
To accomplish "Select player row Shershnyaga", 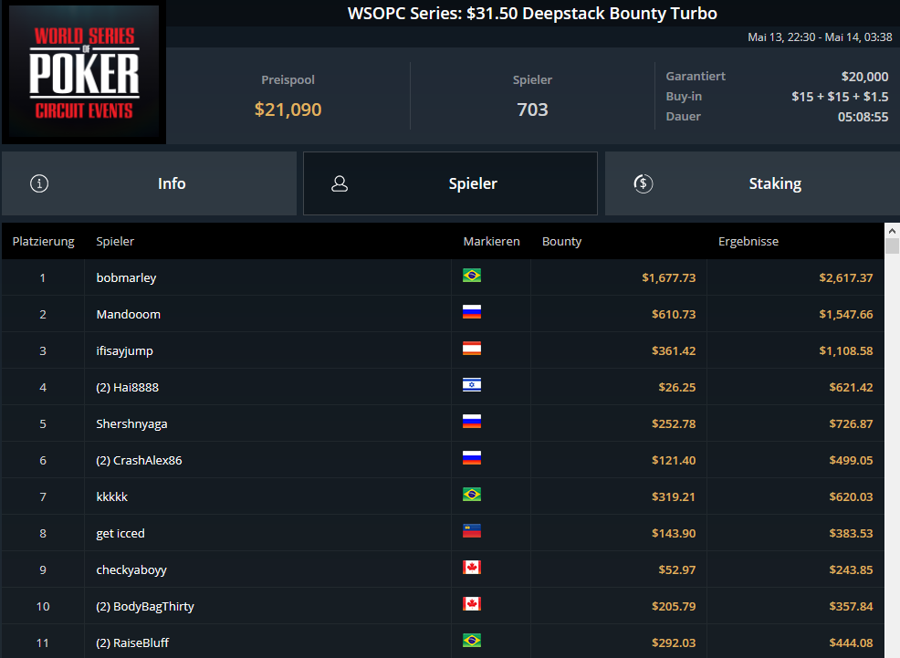I will click(x=443, y=423).
